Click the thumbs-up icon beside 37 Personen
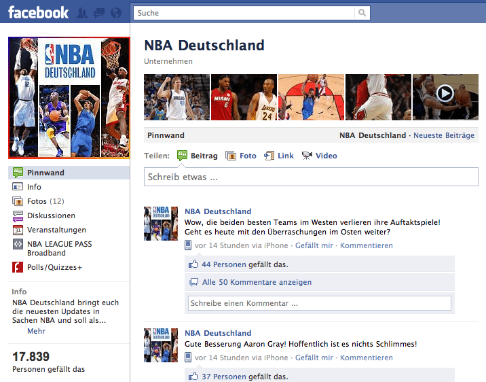The width and height of the screenshot is (486, 382). pyautogui.click(x=193, y=376)
